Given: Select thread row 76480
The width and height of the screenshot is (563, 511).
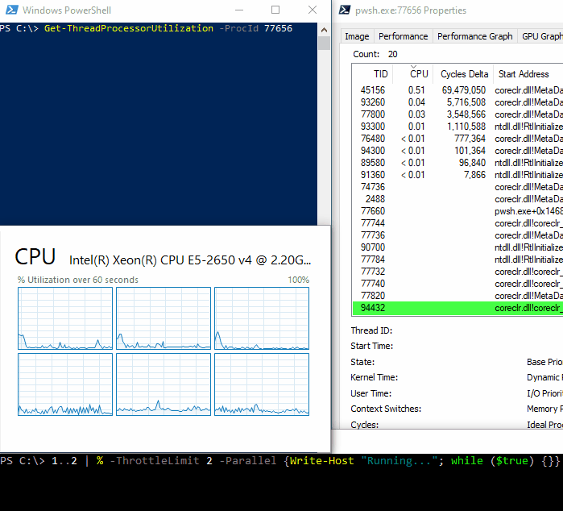Looking at the screenshot, I should point(457,139).
